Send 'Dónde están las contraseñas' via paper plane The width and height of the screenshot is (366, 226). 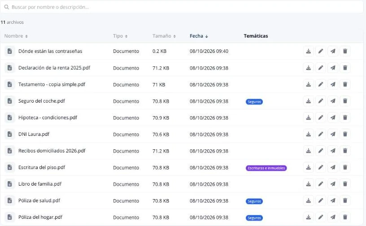[x=333, y=51]
